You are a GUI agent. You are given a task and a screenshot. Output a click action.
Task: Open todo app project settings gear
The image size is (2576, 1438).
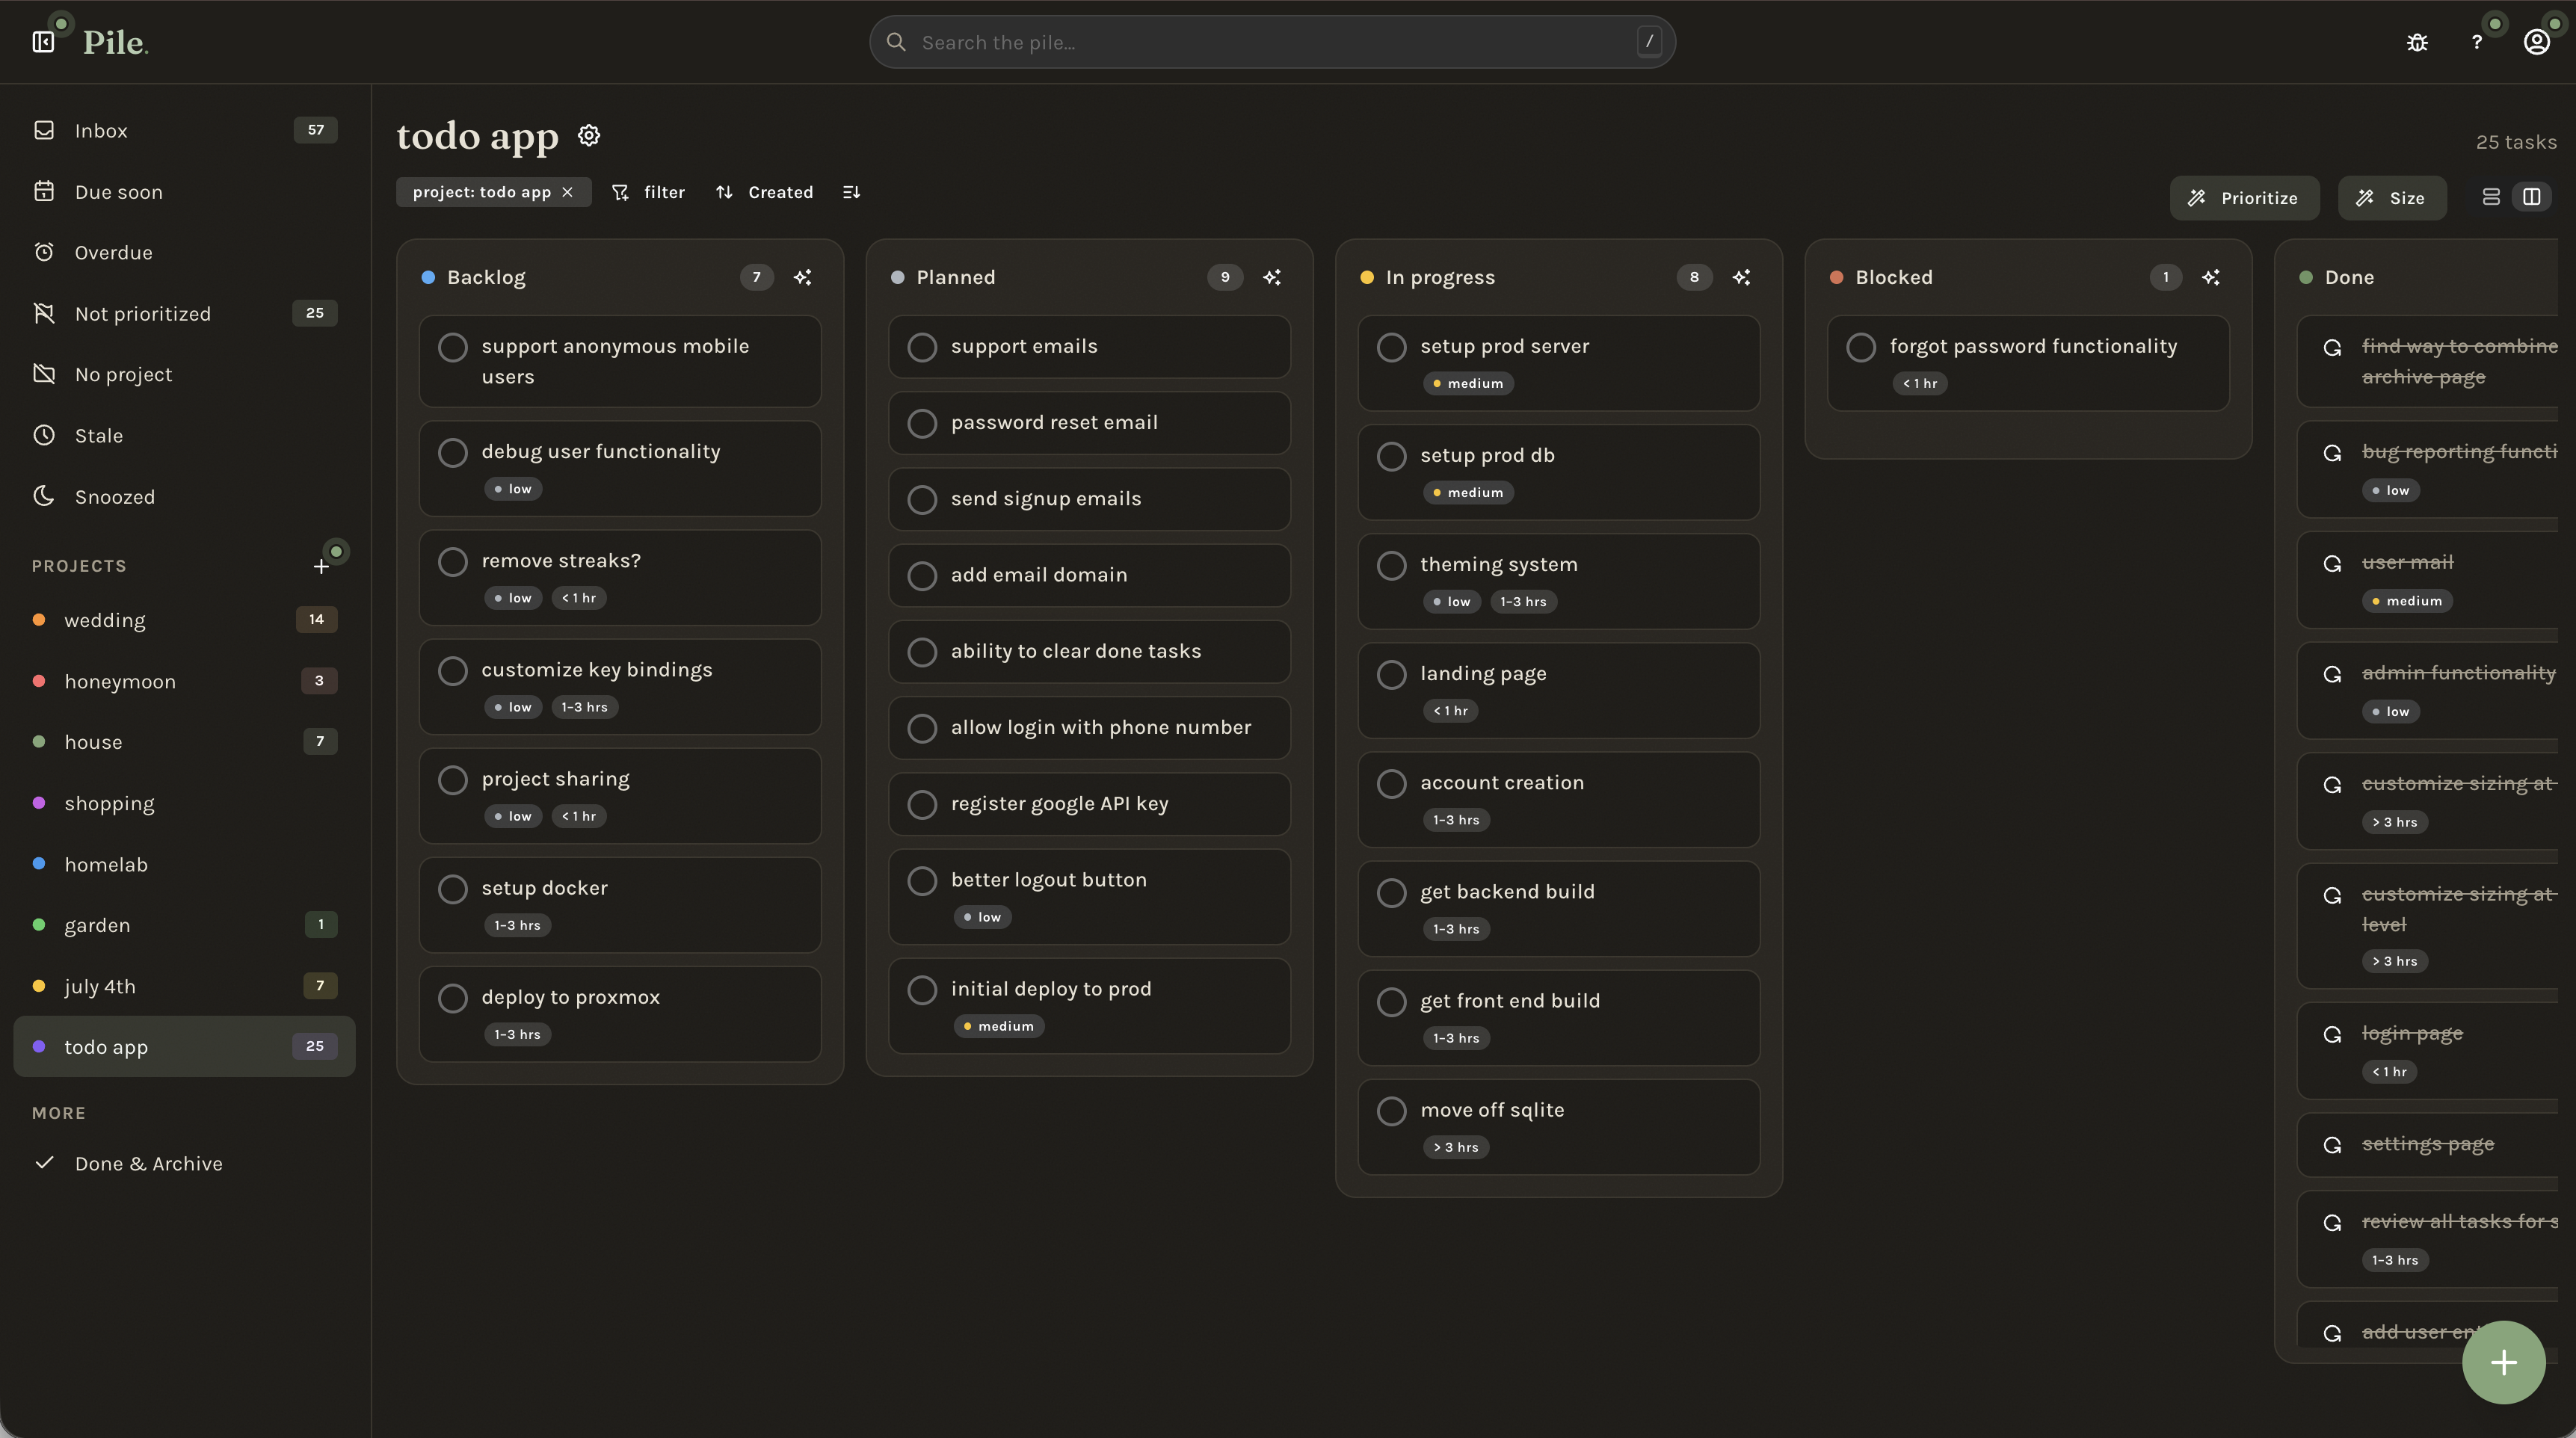(589, 135)
